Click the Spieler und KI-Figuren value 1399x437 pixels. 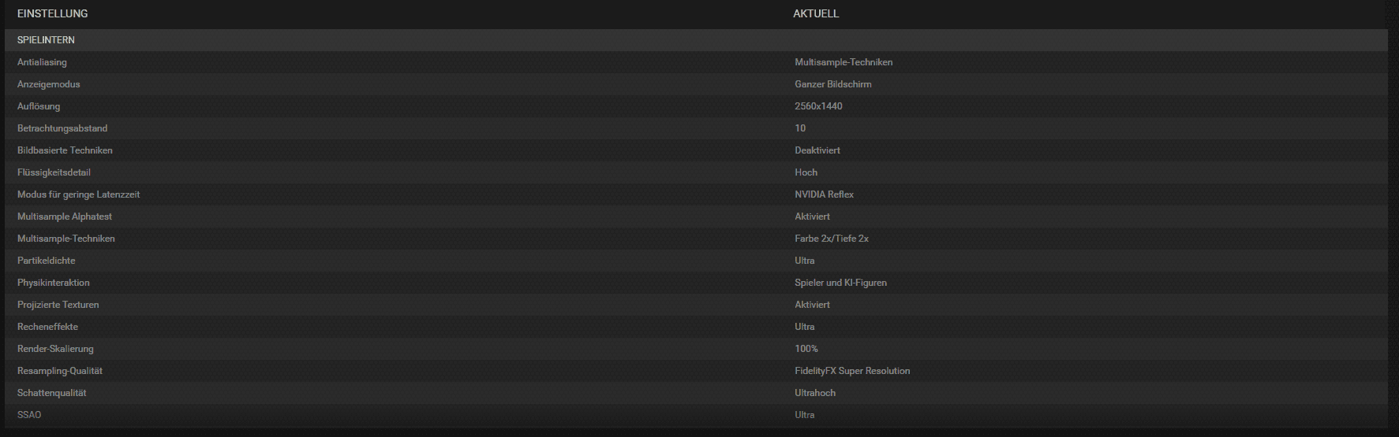coord(841,283)
